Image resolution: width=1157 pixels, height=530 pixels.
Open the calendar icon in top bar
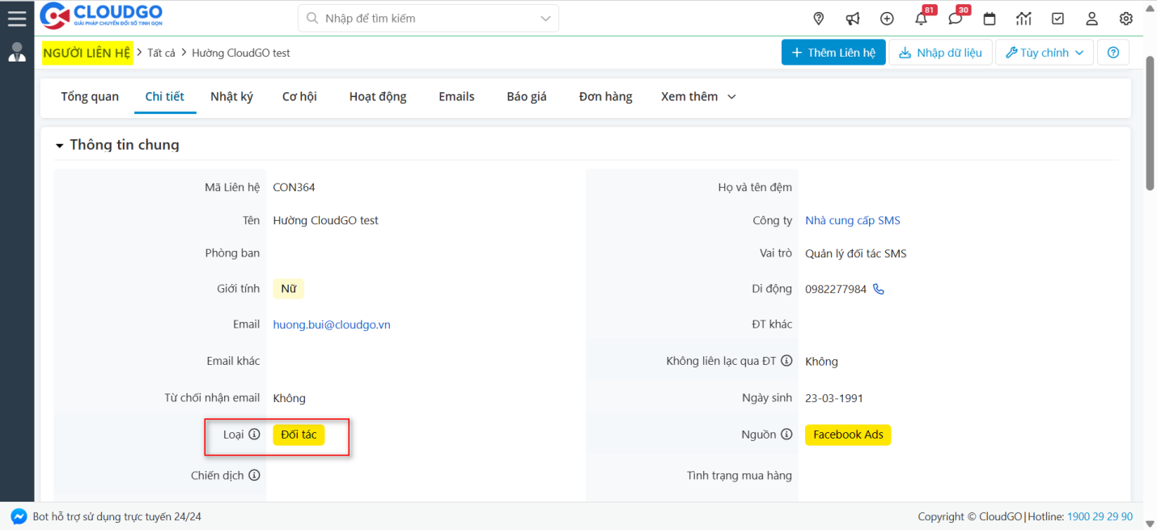(x=989, y=18)
